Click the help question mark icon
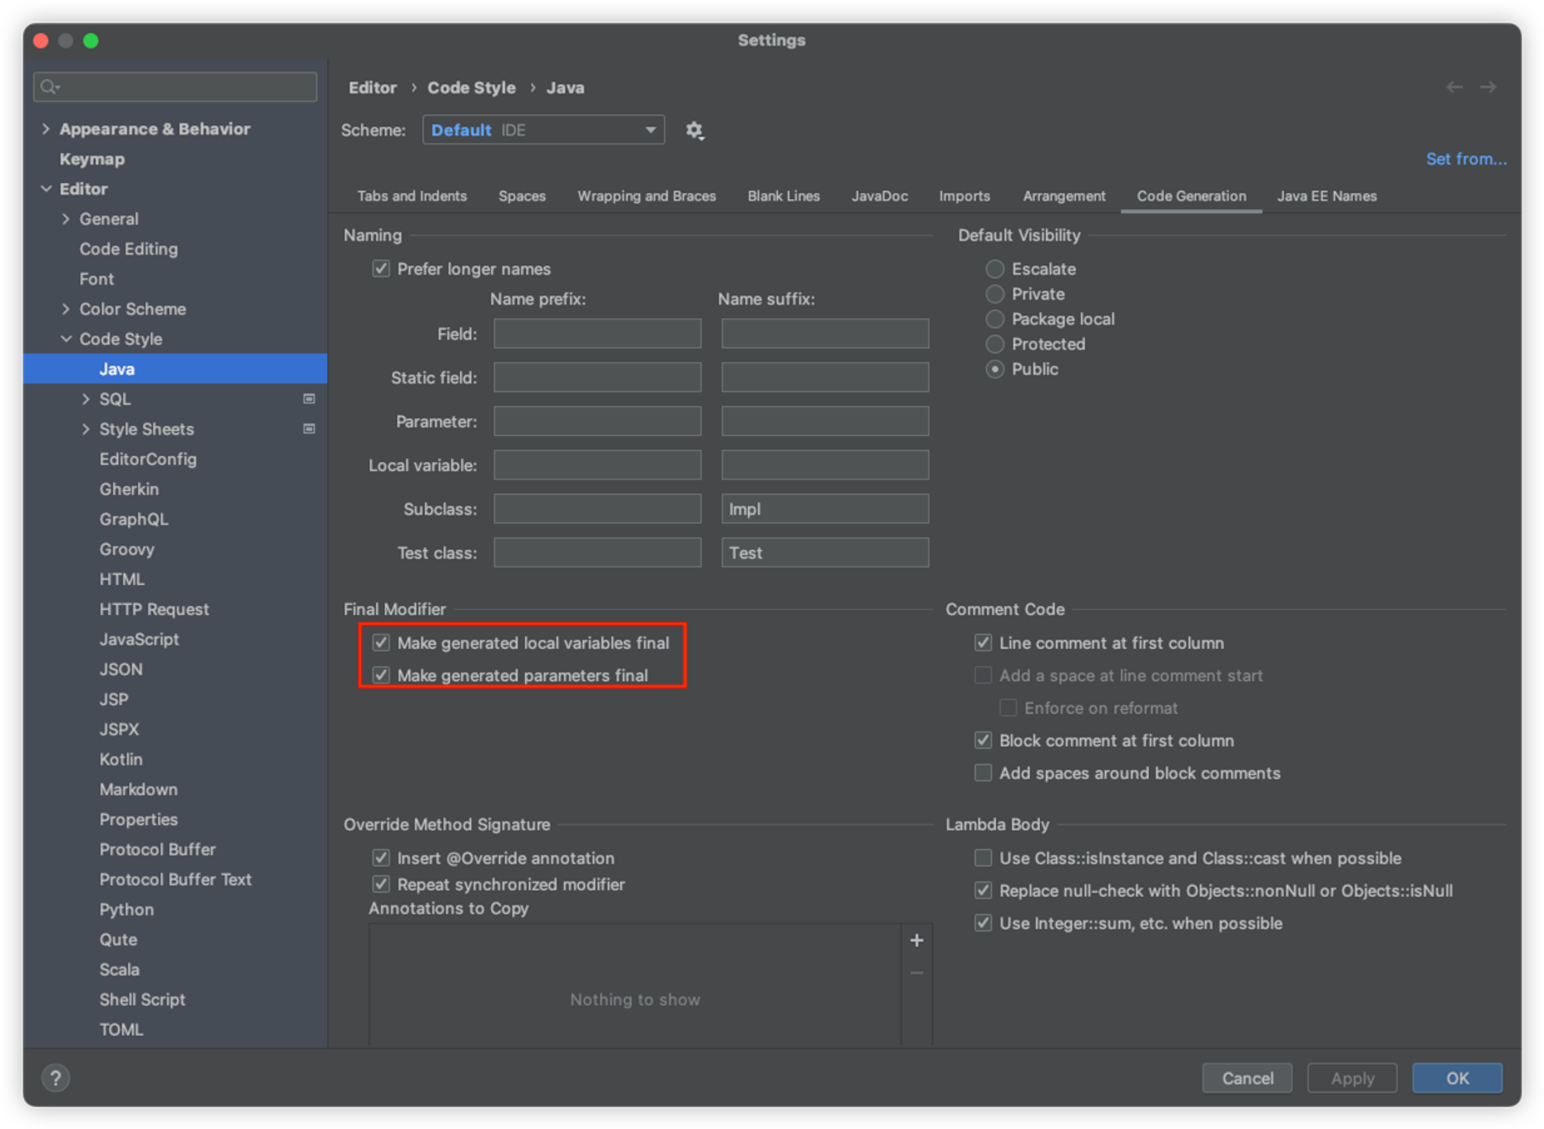 [x=56, y=1077]
